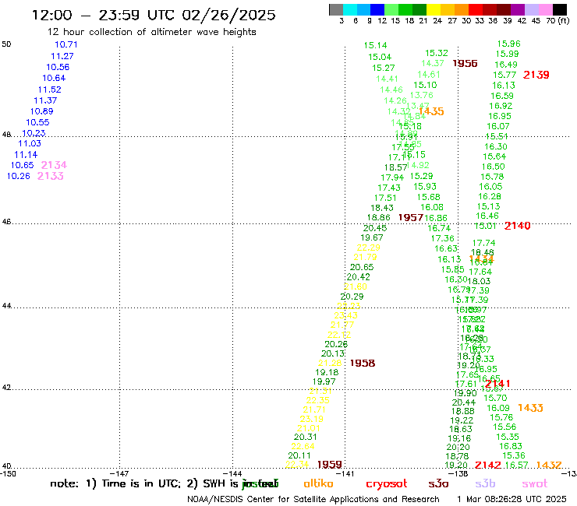Click the blue wave height value 10.26
The height and width of the screenshot is (506, 577).
(19, 176)
